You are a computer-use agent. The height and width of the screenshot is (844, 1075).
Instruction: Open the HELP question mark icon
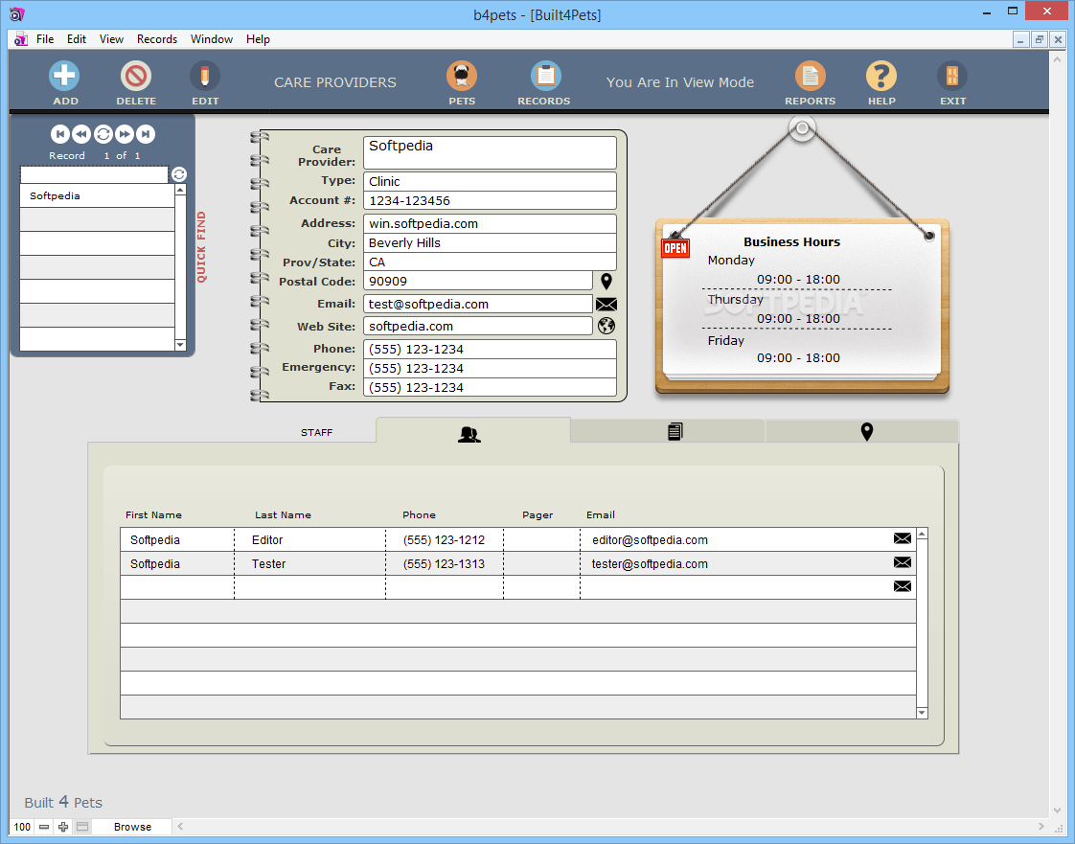coord(881,76)
